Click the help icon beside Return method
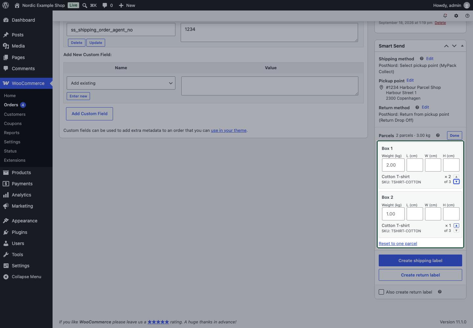 tap(417, 107)
